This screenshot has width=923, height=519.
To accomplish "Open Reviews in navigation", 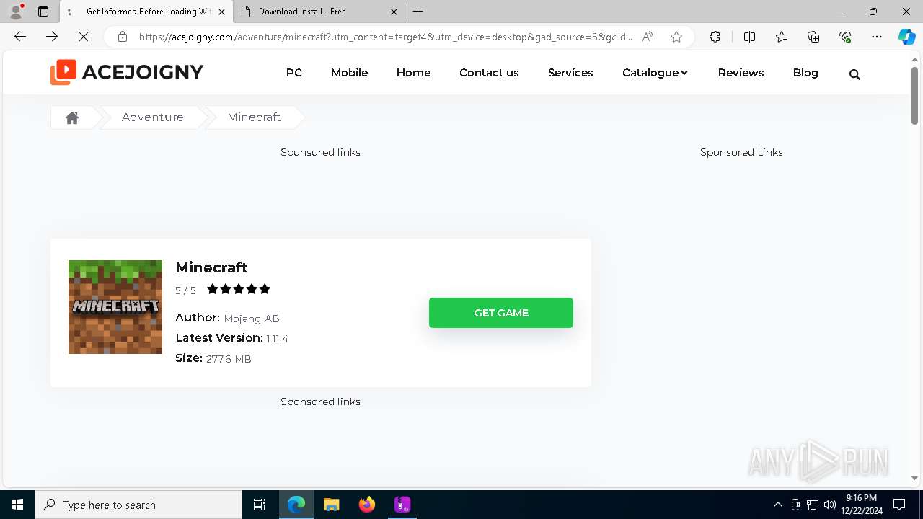I will coord(741,73).
